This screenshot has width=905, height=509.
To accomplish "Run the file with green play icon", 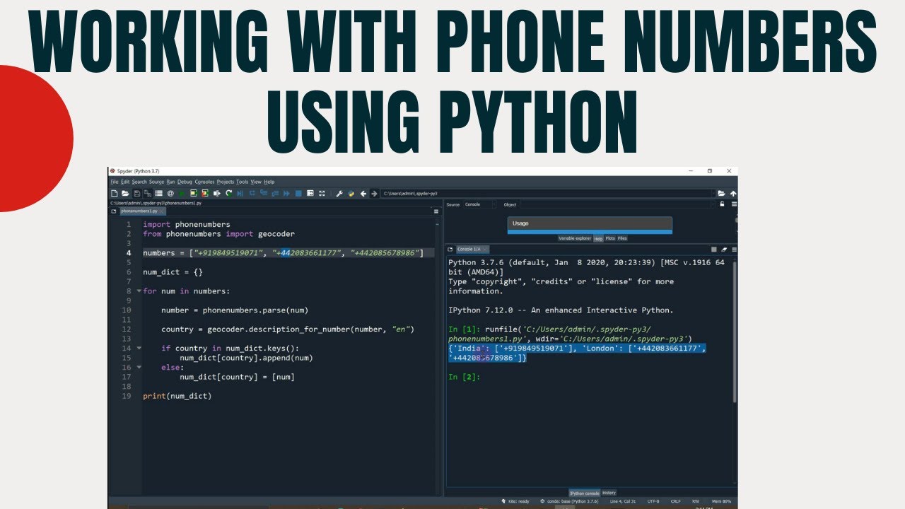I will (x=181, y=193).
